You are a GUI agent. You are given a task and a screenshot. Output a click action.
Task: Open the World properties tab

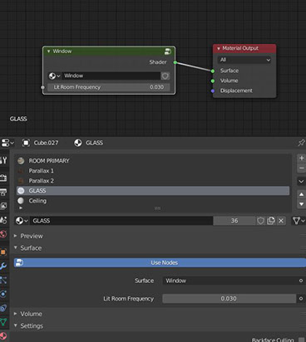pyautogui.click(x=3, y=234)
